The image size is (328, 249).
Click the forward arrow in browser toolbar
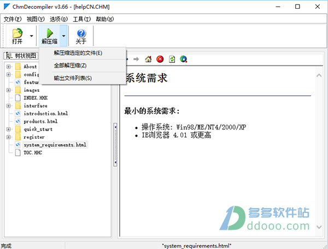[x=136, y=59]
